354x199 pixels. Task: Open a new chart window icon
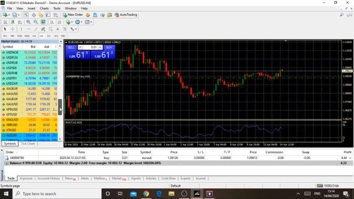[5, 15]
